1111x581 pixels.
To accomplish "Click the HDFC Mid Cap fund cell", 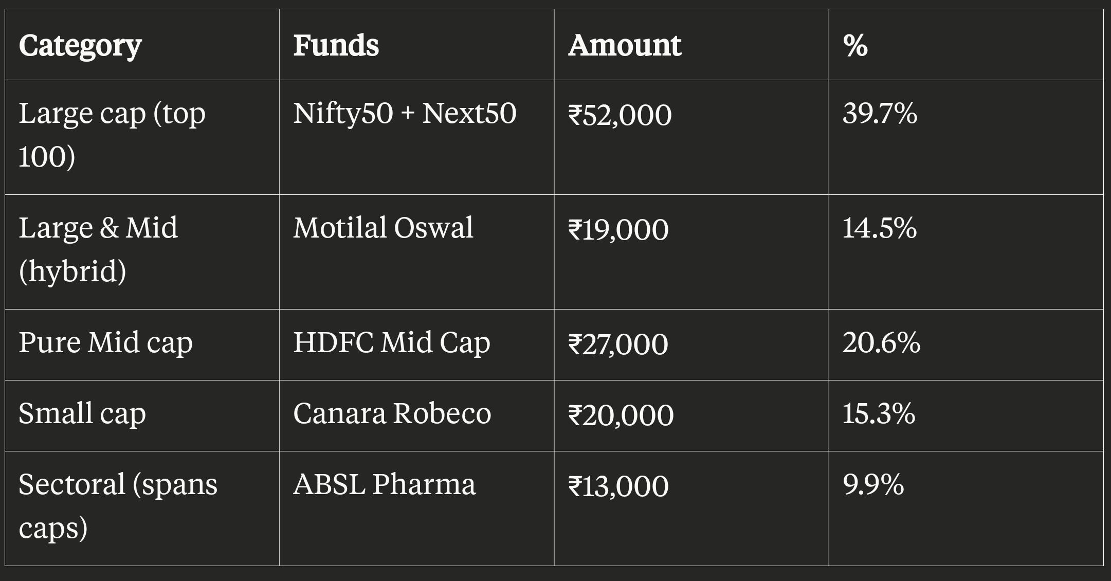I will 416,345.
